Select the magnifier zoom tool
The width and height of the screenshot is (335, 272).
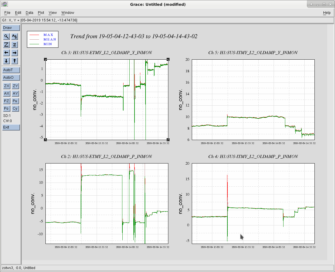coord(7,36)
